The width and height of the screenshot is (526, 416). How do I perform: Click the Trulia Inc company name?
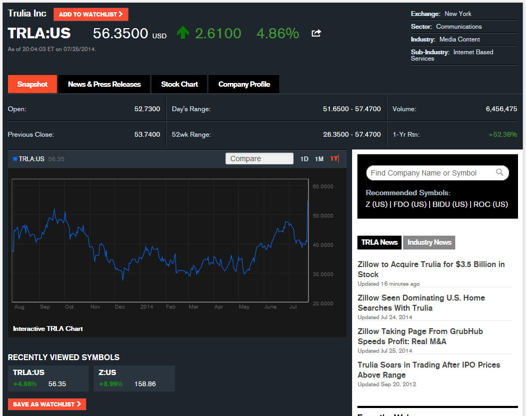[x=27, y=13]
